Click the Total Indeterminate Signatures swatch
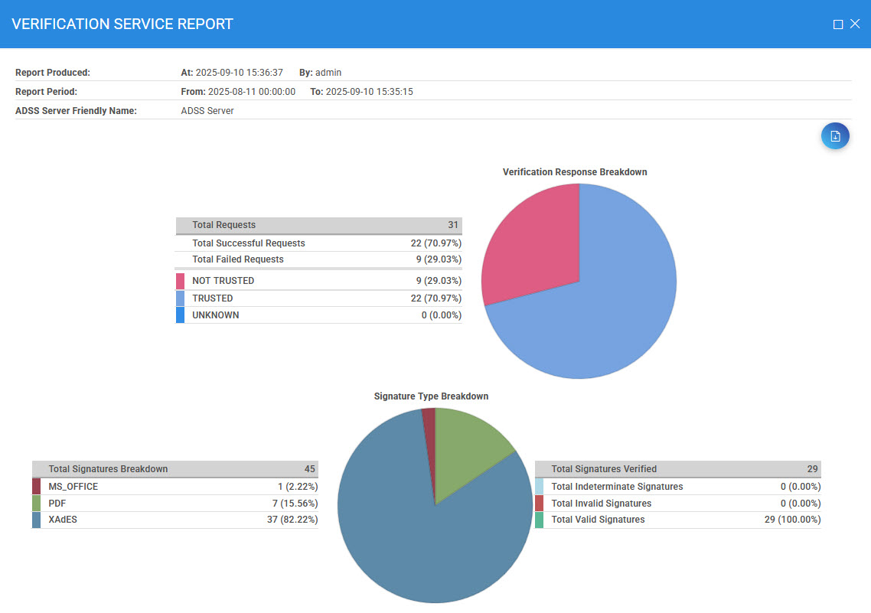This screenshot has height=613, width=871. (539, 487)
